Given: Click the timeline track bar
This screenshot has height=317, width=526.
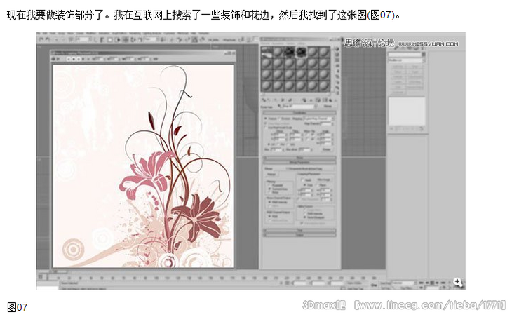Looking at the screenshot, I should (x=213, y=278).
